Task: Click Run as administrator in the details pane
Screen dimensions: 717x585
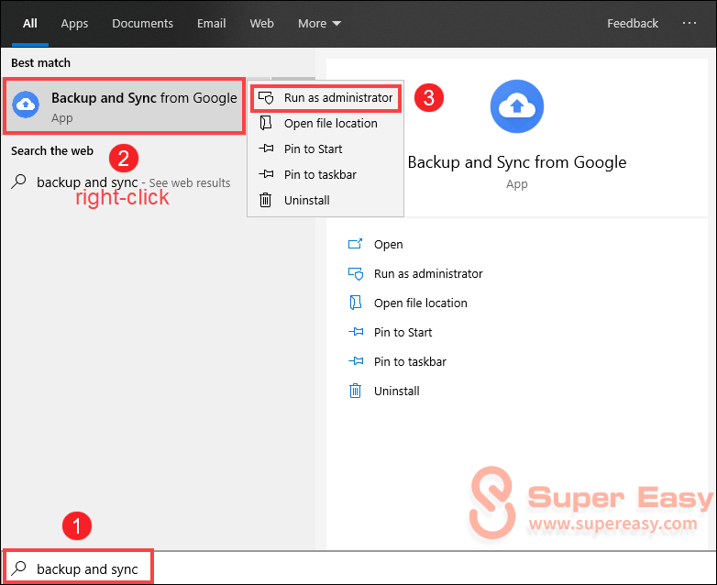Action: (428, 273)
